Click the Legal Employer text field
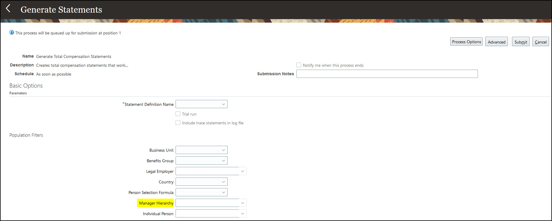The width and height of the screenshot is (552, 221). point(207,171)
